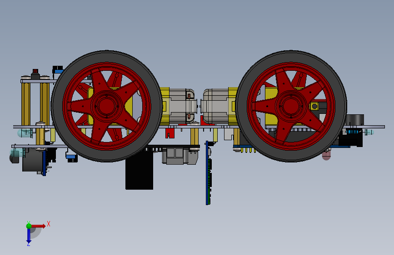Select the pink LED below the right wheel
Screen dimensions: 394x255
(x=326, y=156)
